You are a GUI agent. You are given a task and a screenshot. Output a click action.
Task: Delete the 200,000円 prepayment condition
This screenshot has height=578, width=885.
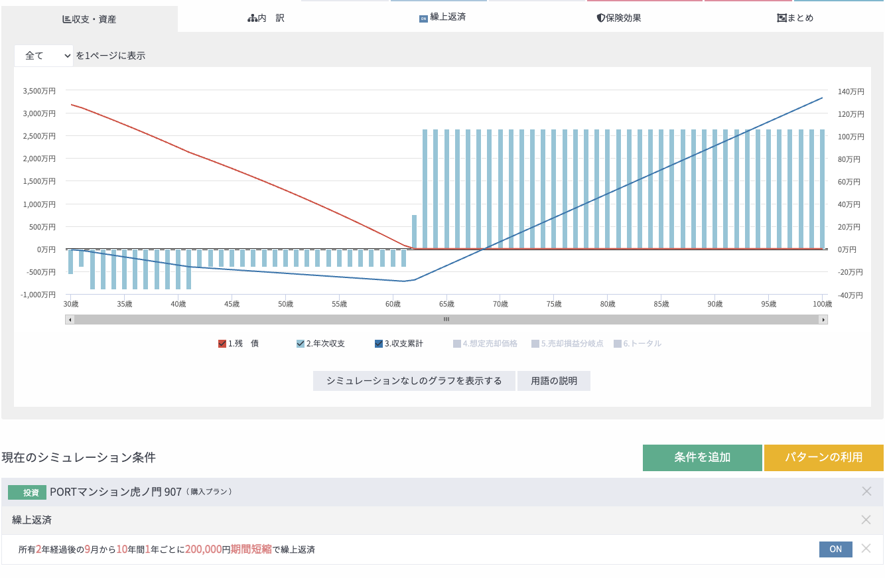tap(866, 549)
